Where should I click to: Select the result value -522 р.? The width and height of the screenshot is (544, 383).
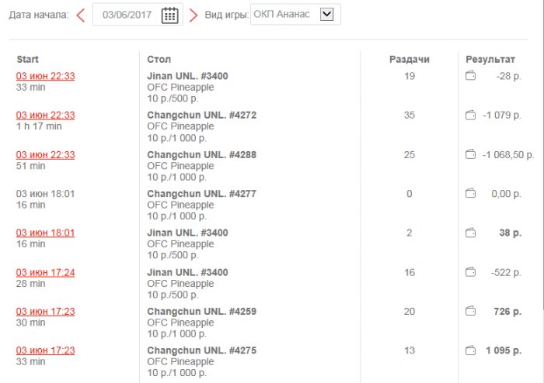(506, 273)
